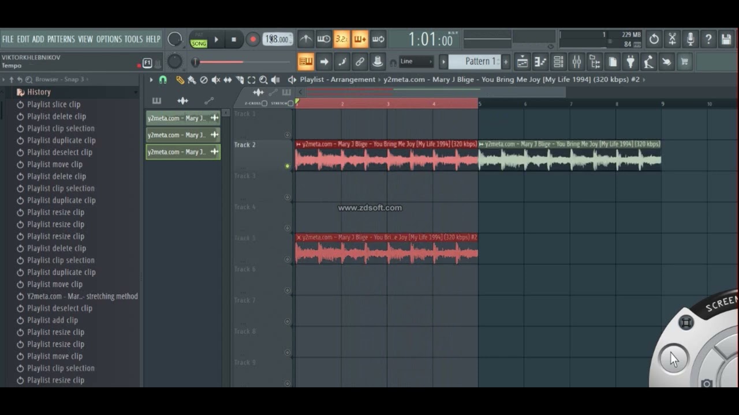Adjust the main pitch knob

(174, 62)
